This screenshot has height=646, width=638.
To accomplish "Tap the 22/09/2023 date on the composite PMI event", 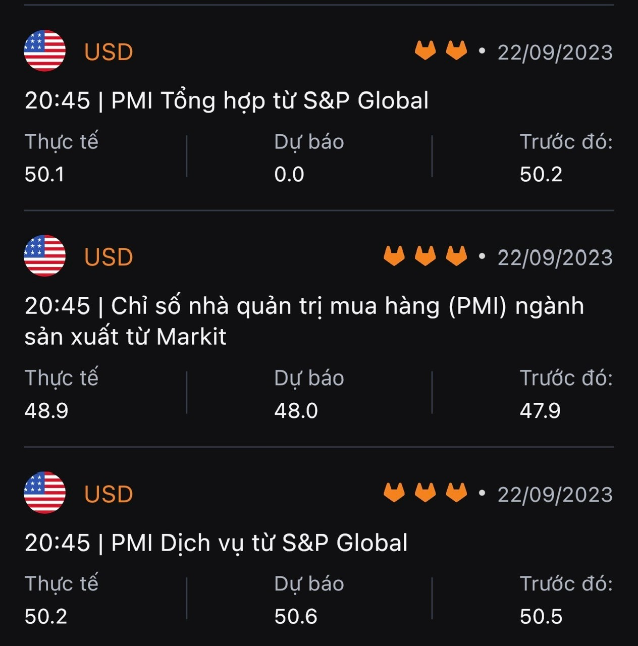I will tap(555, 52).
